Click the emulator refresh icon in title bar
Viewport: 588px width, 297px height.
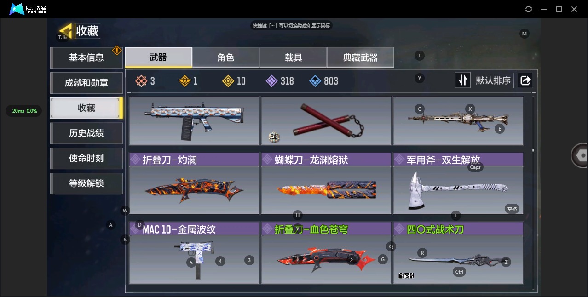(529, 9)
